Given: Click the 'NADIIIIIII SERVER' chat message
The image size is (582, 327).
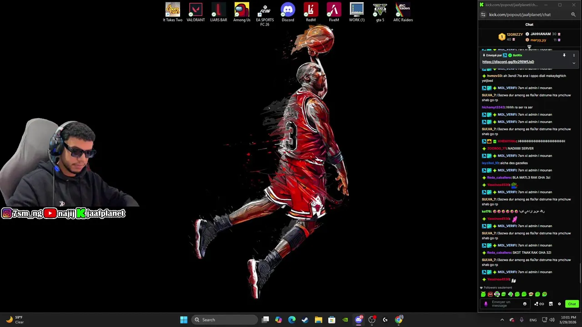Looking at the screenshot, I should [x=521, y=149].
